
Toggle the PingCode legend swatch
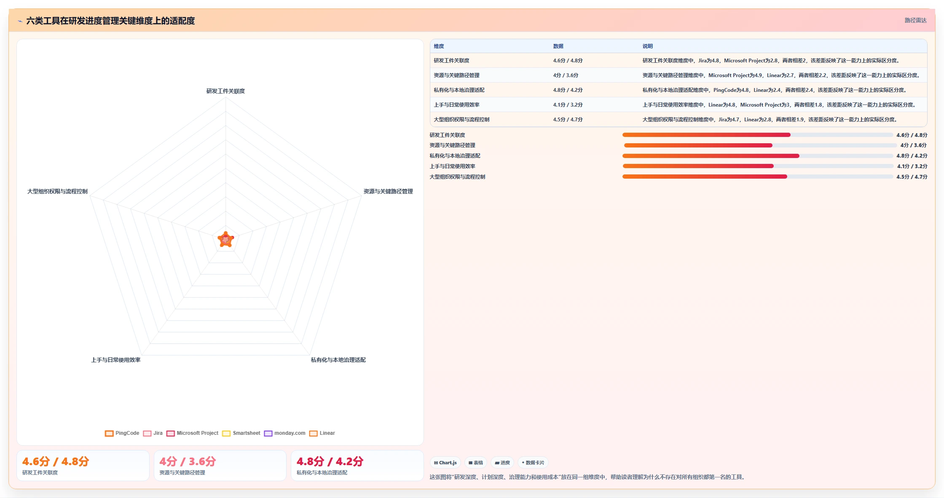(x=109, y=433)
